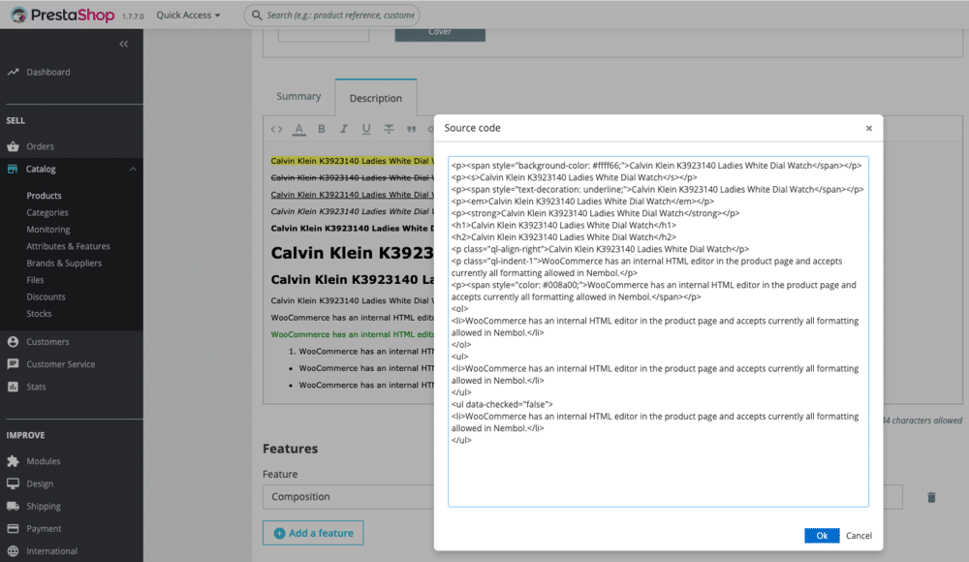Open Monitoring in the Catalog submenu
Image resolution: width=969 pixels, height=562 pixels.
[48, 230]
